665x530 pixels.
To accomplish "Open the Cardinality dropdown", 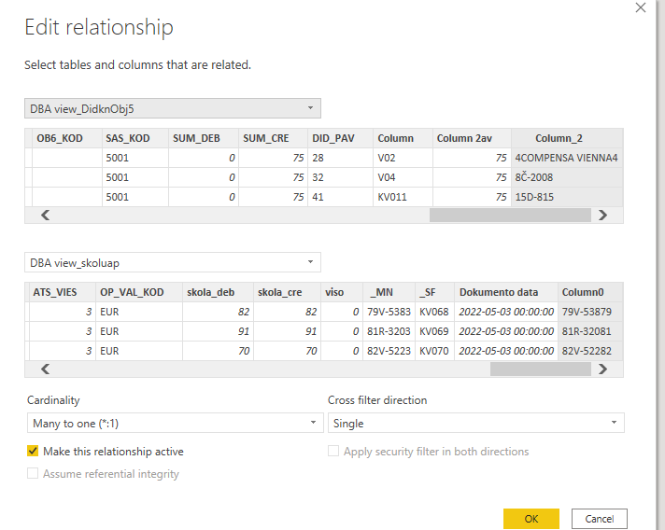I will (176, 423).
